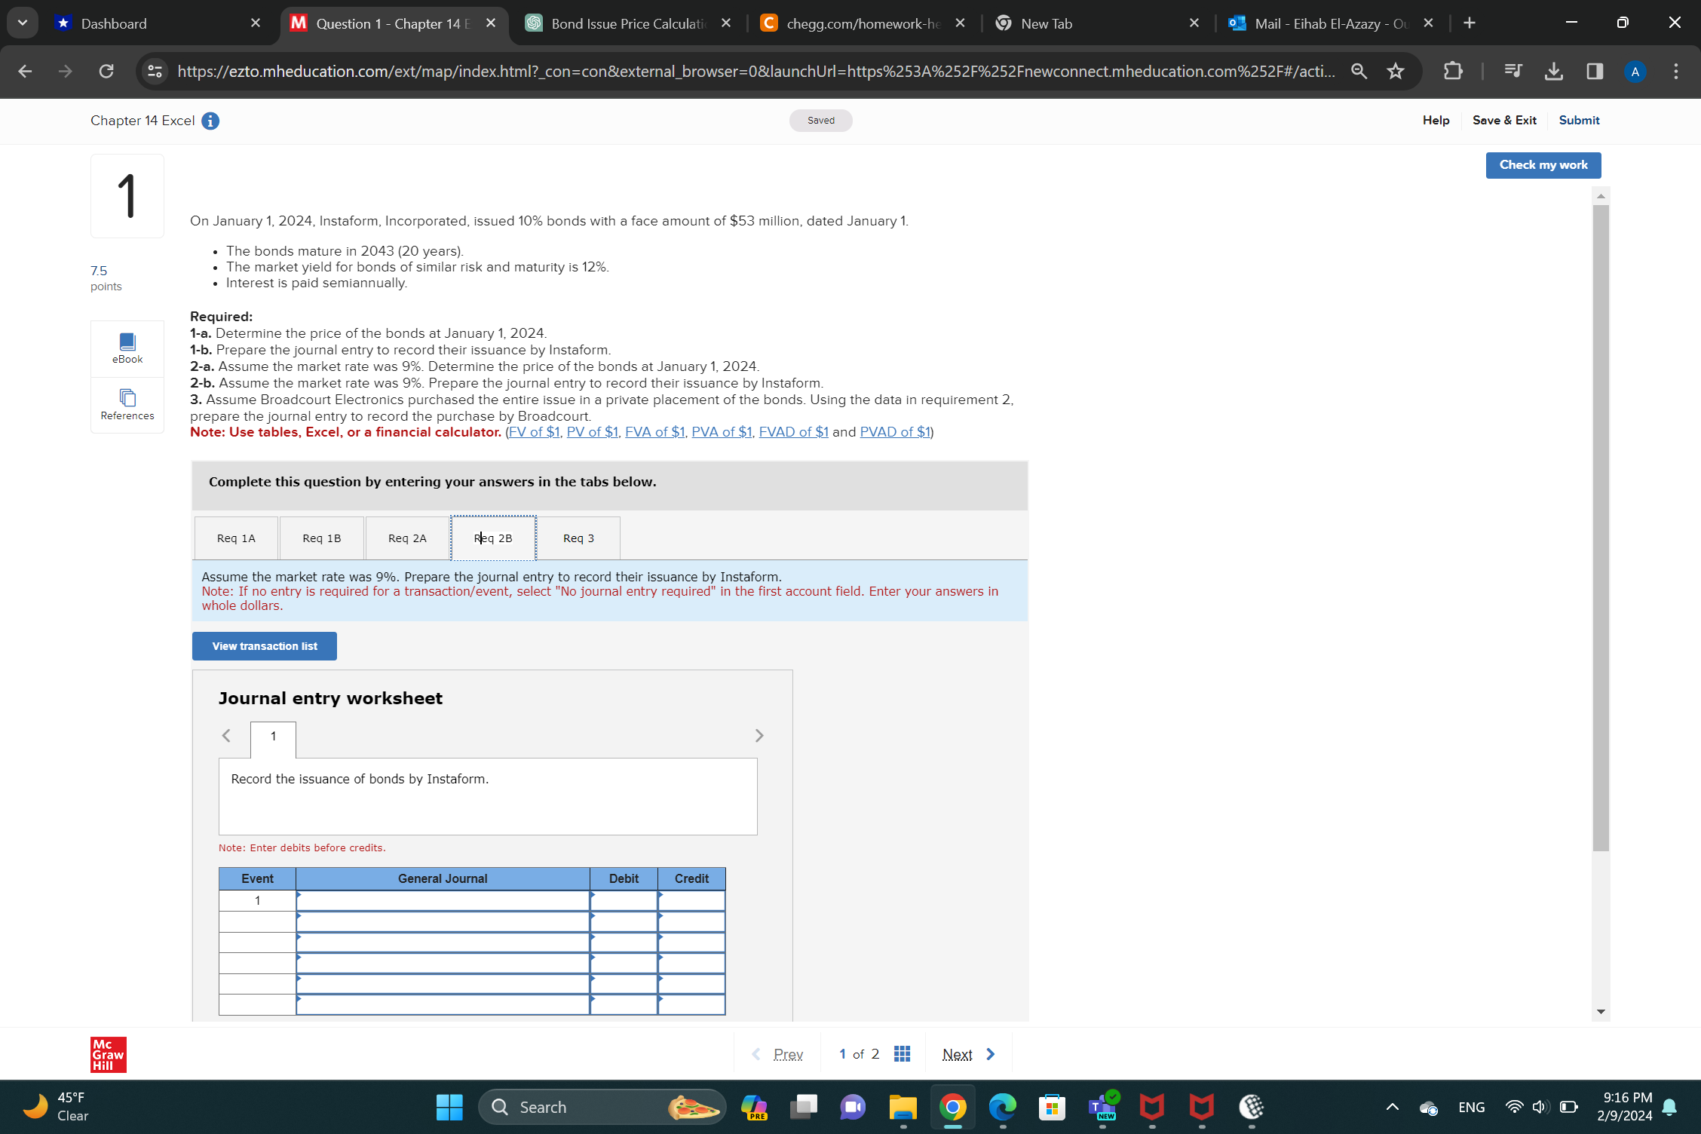Open browser Downloads
This screenshot has width=1701, height=1134.
[x=1553, y=71]
